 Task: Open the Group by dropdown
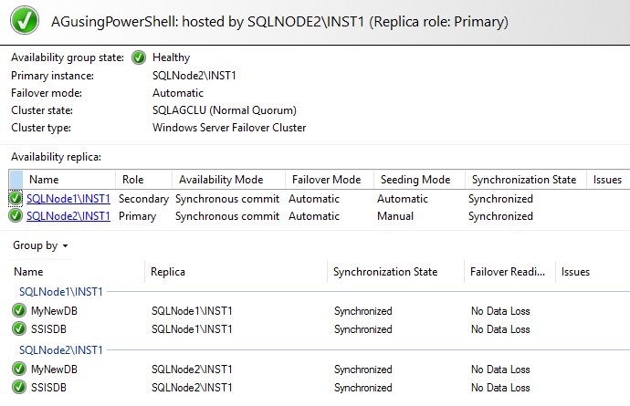click(x=41, y=245)
